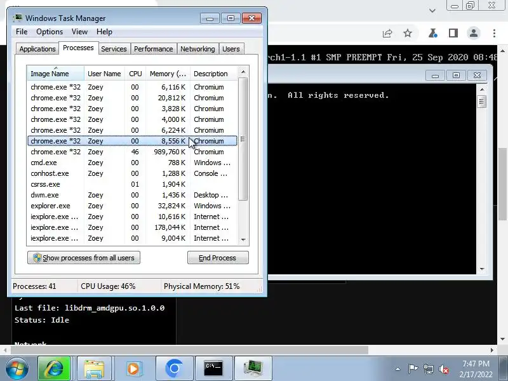
Task: Switch to the Services tab
Action: (x=114, y=49)
